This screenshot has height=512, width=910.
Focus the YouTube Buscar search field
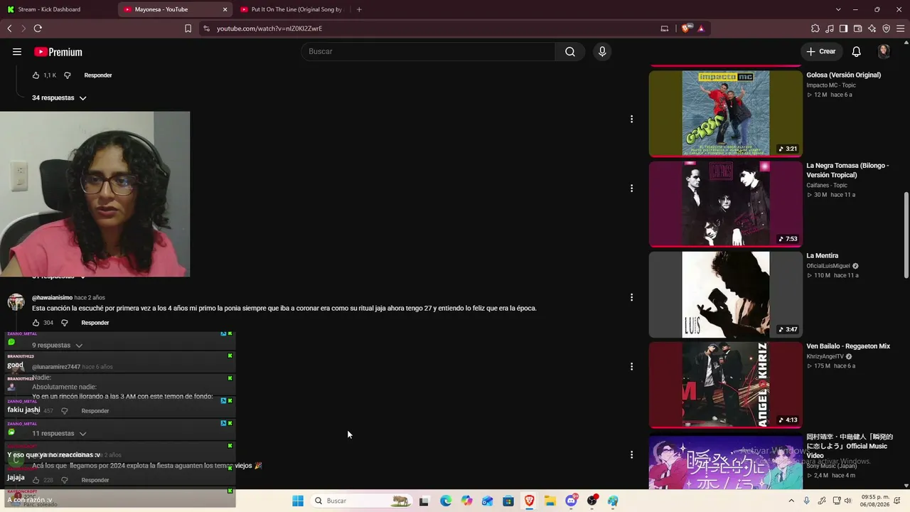pos(428,51)
